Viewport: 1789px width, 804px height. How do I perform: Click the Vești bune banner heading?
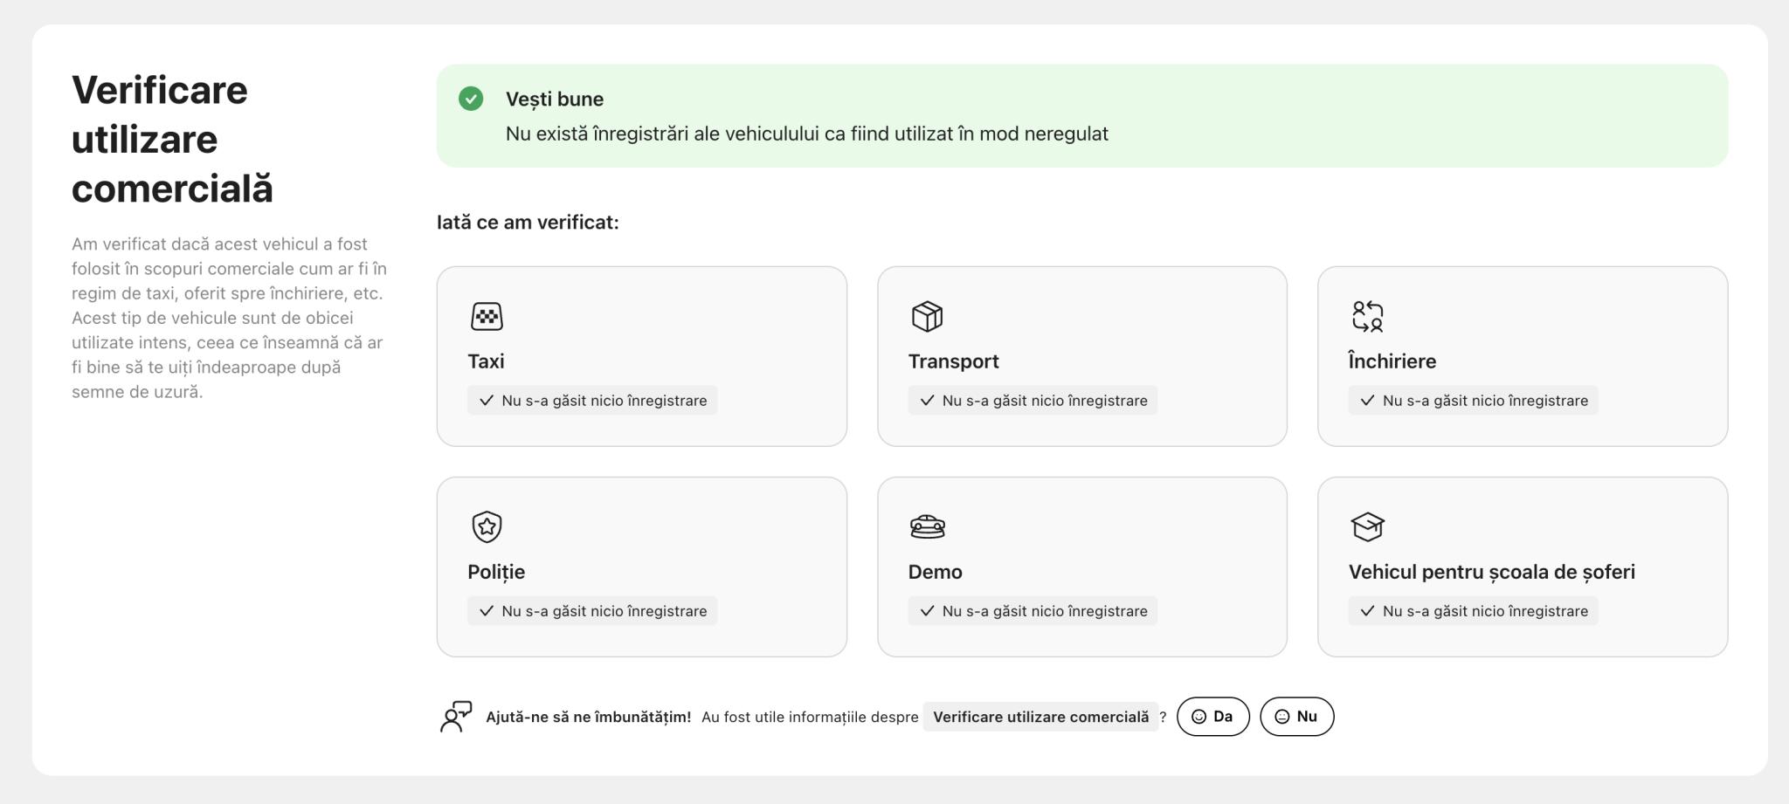(x=555, y=100)
